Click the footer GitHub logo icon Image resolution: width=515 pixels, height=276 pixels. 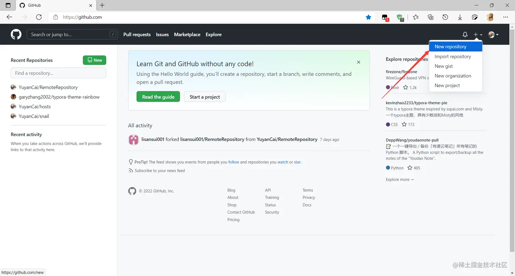pos(132,191)
